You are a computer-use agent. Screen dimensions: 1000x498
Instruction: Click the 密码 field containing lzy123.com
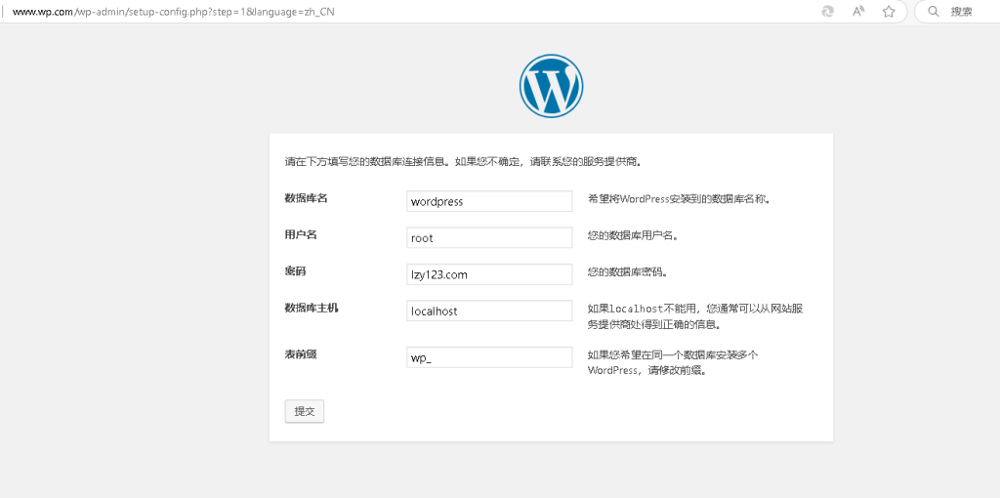(x=489, y=274)
